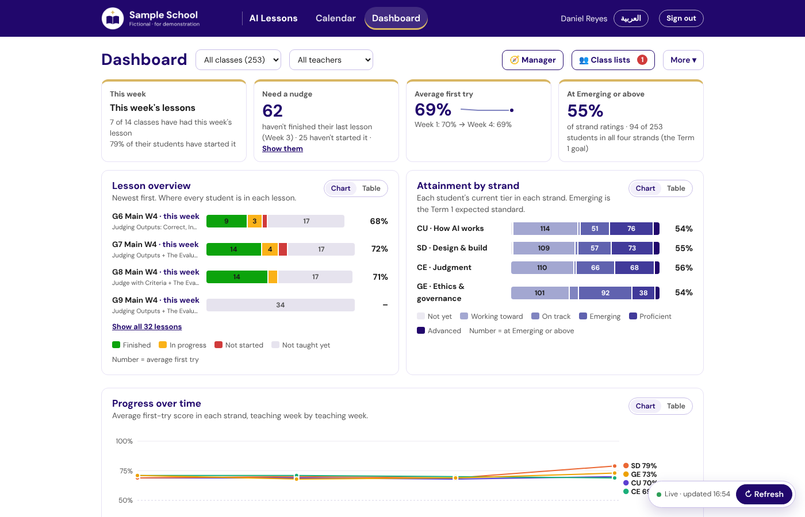Open Show all 32 lessons link
This screenshot has width=805, height=517.
click(x=147, y=327)
